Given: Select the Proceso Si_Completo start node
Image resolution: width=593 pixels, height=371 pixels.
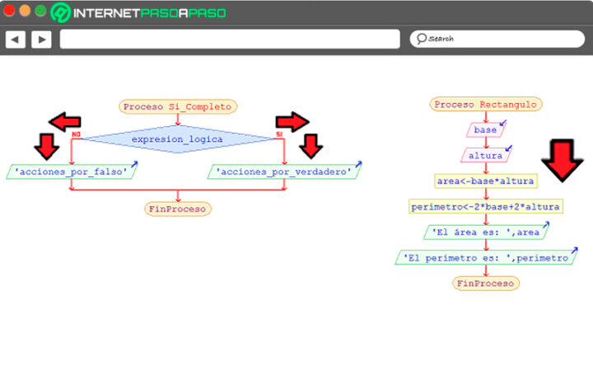Looking at the screenshot, I should 178,106.
